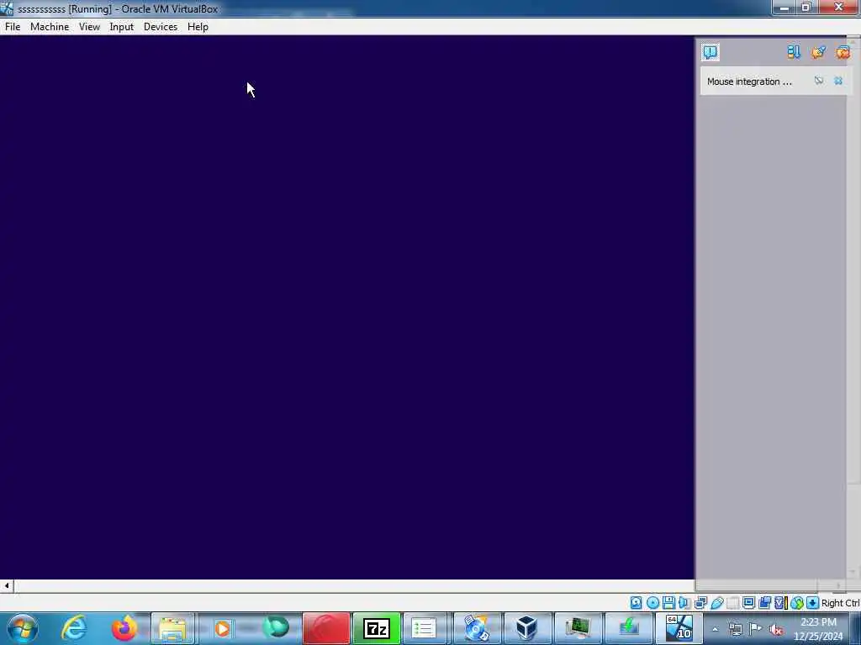Image resolution: width=861 pixels, height=645 pixels.
Task: Click the gray icon in Mouse integration notification
Action: tap(819, 81)
